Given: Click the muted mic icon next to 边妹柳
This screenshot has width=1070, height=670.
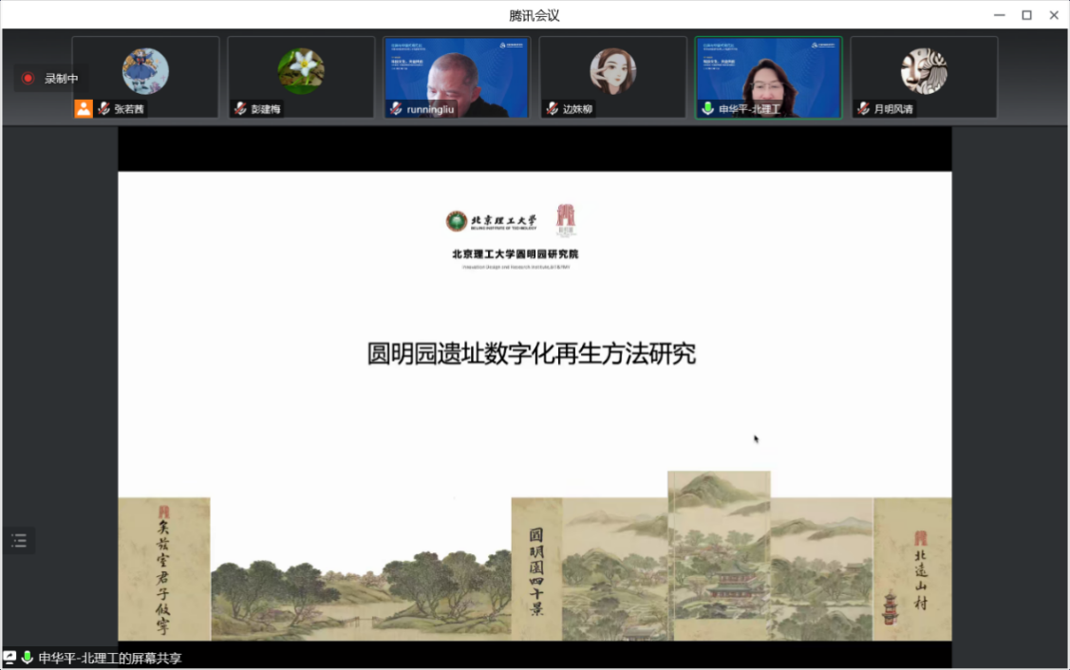Looking at the screenshot, I should point(551,108).
